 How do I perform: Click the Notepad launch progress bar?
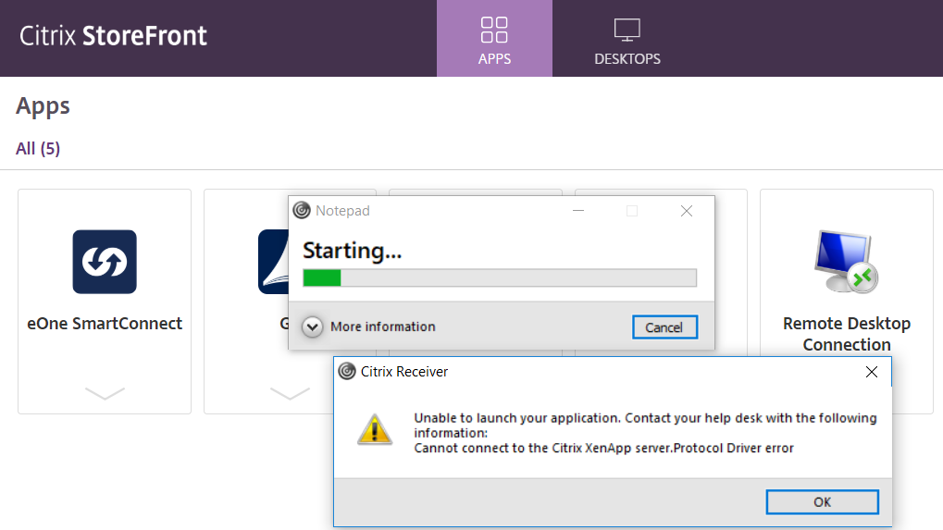pos(500,277)
